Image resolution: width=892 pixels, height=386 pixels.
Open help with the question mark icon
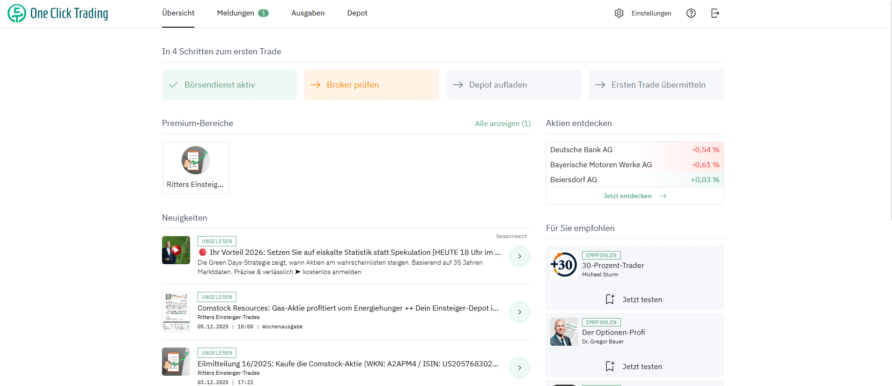(691, 13)
